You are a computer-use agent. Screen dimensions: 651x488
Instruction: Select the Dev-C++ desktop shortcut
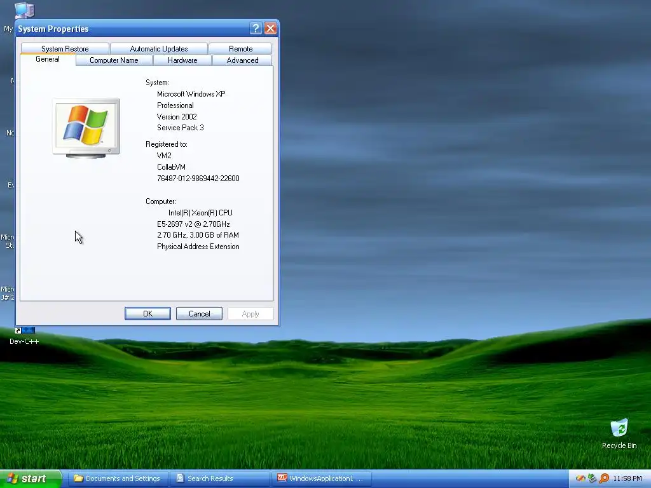tap(24, 337)
